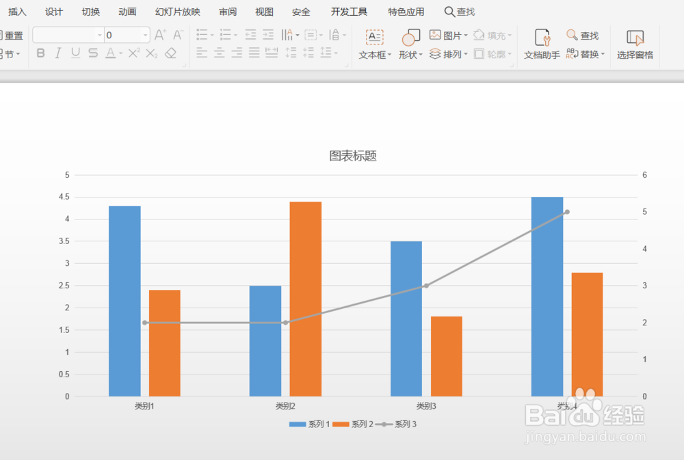Select the chart title 图表标题
The height and width of the screenshot is (460, 684).
[353, 156]
